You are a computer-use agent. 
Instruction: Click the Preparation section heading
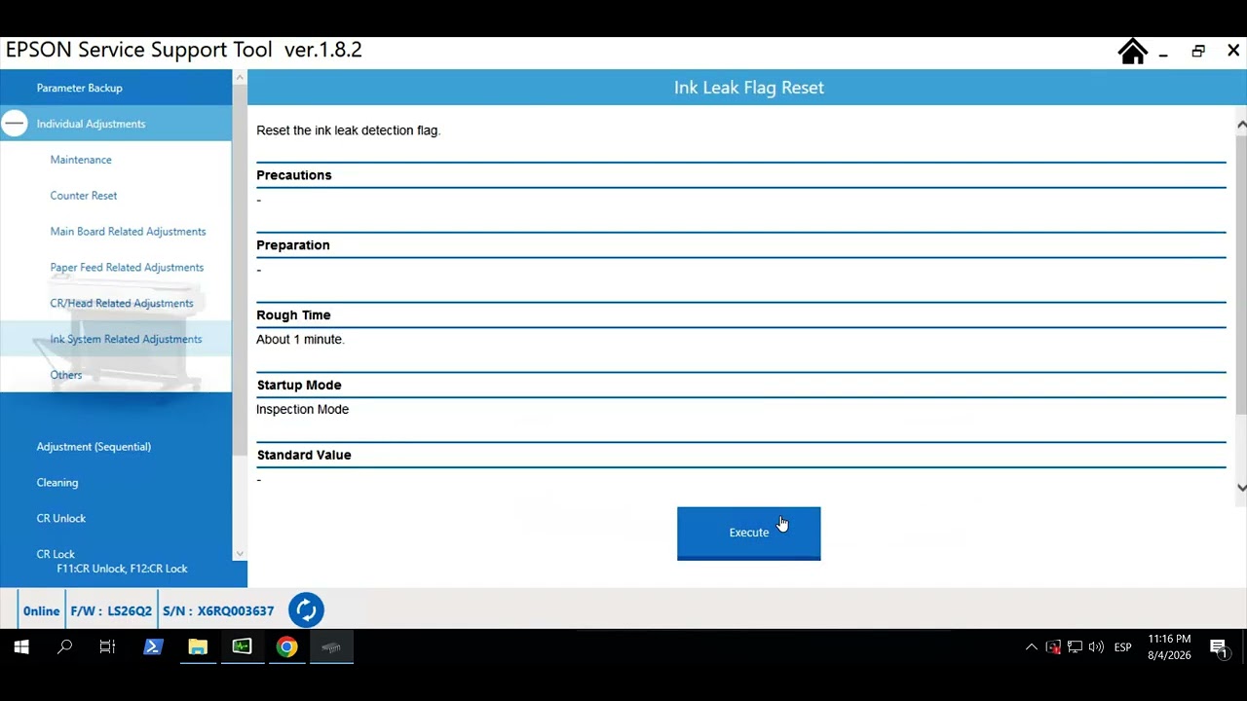(293, 245)
